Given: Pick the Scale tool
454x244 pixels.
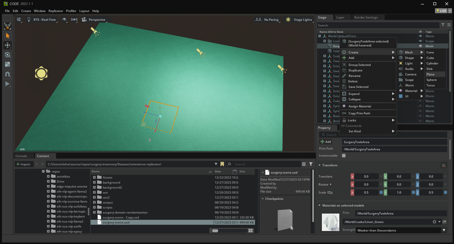Looking at the screenshot, I should pyautogui.click(x=8, y=65).
